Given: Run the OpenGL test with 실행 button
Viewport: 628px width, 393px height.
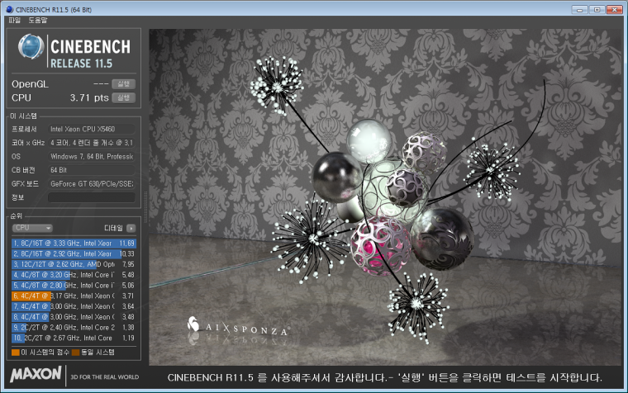Looking at the screenshot, I should pos(123,84).
